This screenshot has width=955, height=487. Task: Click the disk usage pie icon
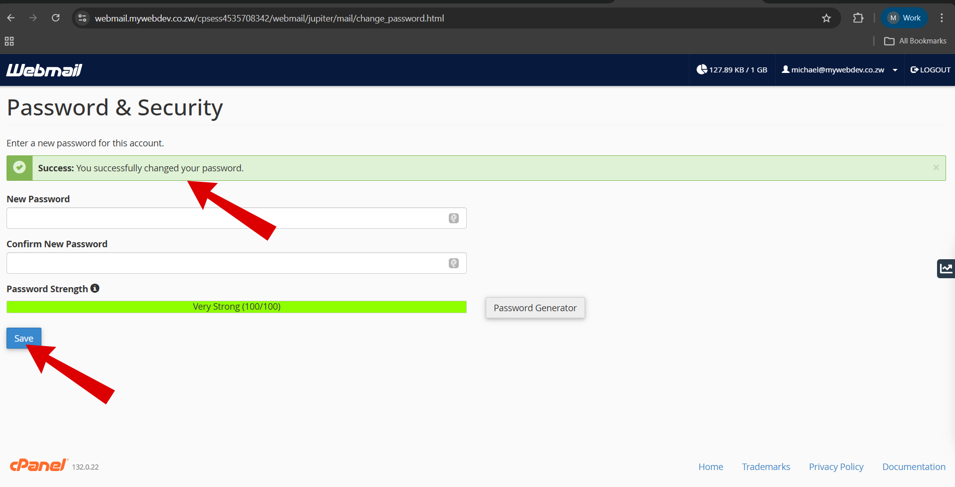[x=701, y=69]
